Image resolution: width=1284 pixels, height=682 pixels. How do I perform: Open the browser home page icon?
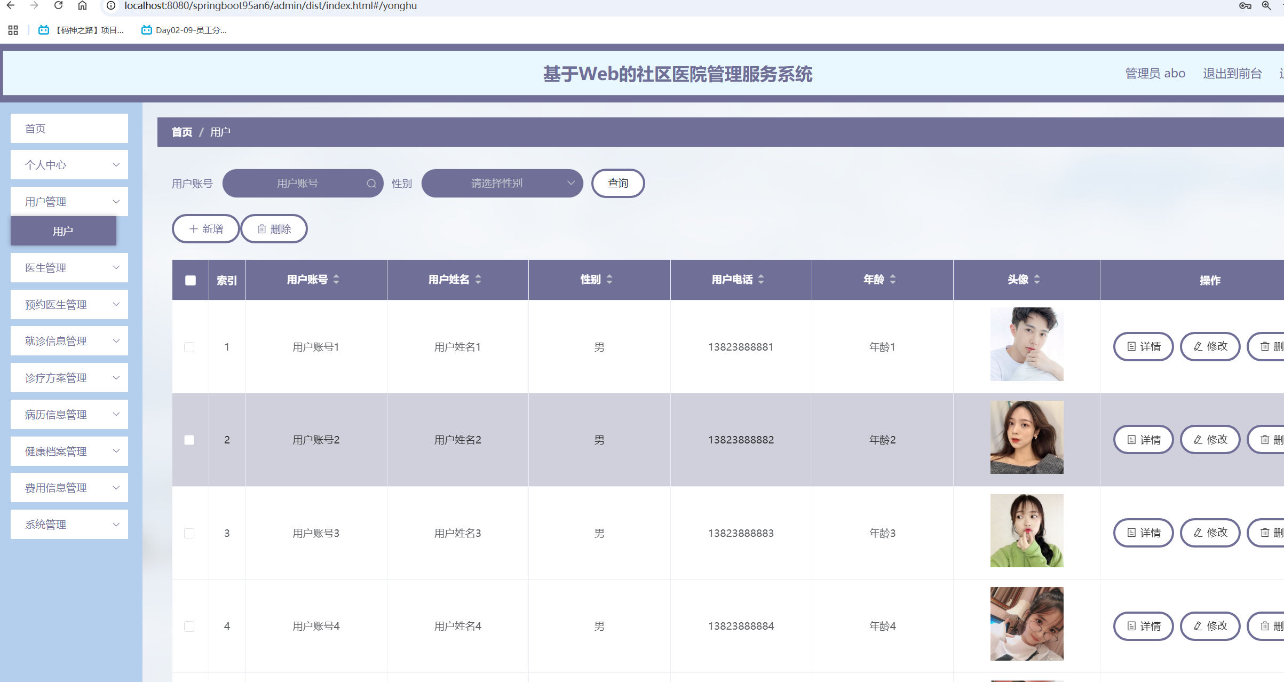pyautogui.click(x=82, y=5)
